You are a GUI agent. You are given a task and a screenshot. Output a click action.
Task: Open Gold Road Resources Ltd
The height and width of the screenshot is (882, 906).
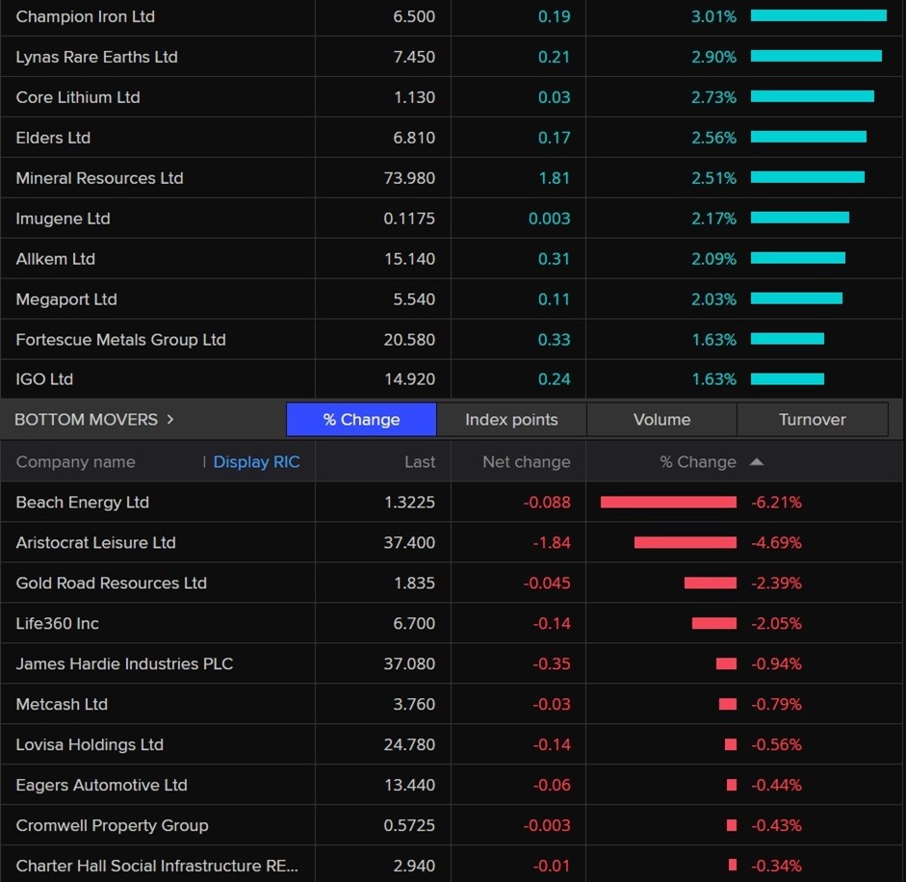(x=112, y=584)
